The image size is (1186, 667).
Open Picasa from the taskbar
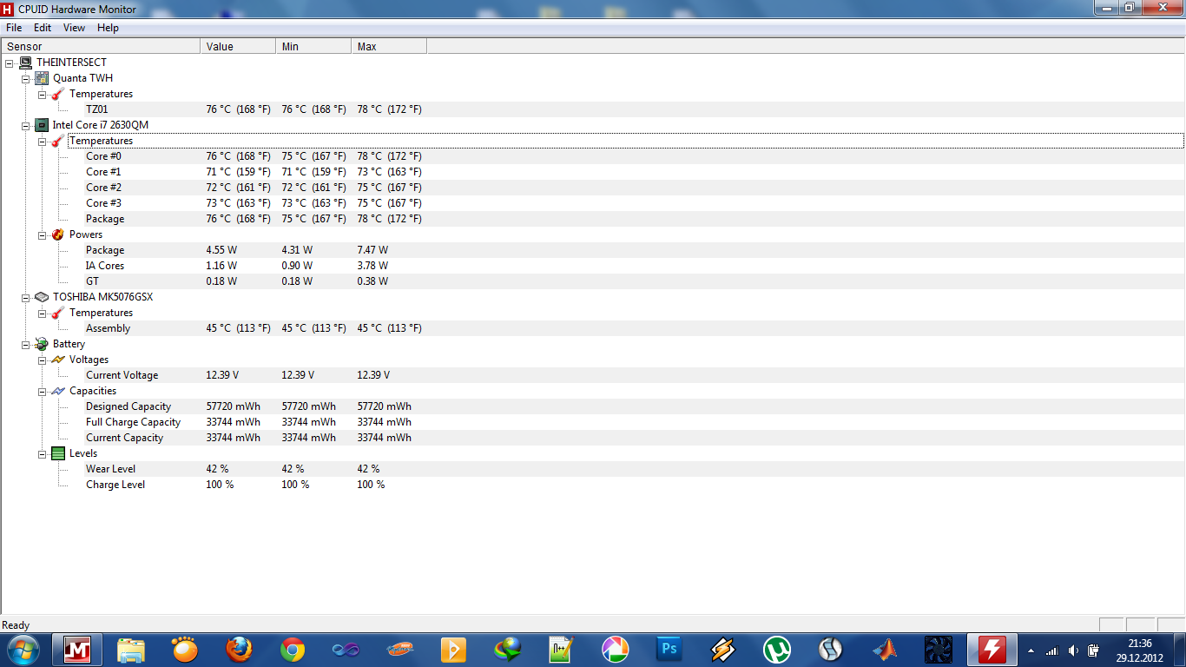[615, 649]
